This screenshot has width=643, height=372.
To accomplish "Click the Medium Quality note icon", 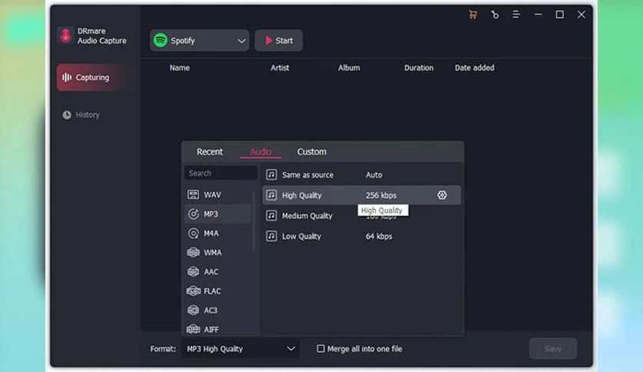I will pyautogui.click(x=271, y=215).
